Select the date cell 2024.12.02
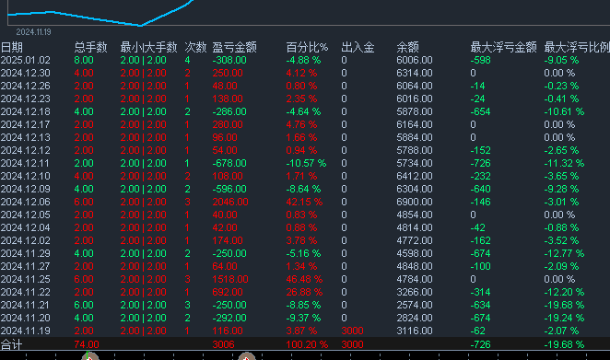 coord(26,240)
